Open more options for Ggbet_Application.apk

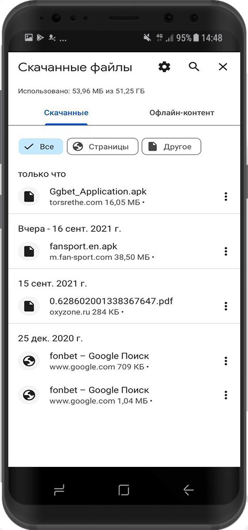pos(226,196)
